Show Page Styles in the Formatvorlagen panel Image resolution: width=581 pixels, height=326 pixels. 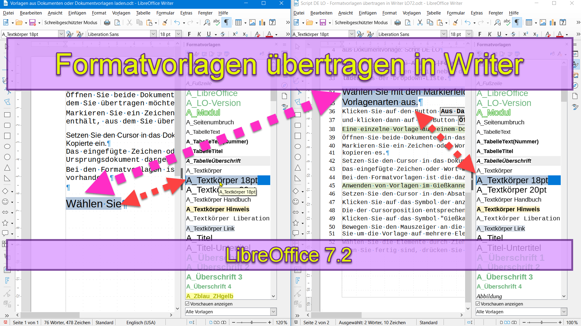[x=212, y=54]
